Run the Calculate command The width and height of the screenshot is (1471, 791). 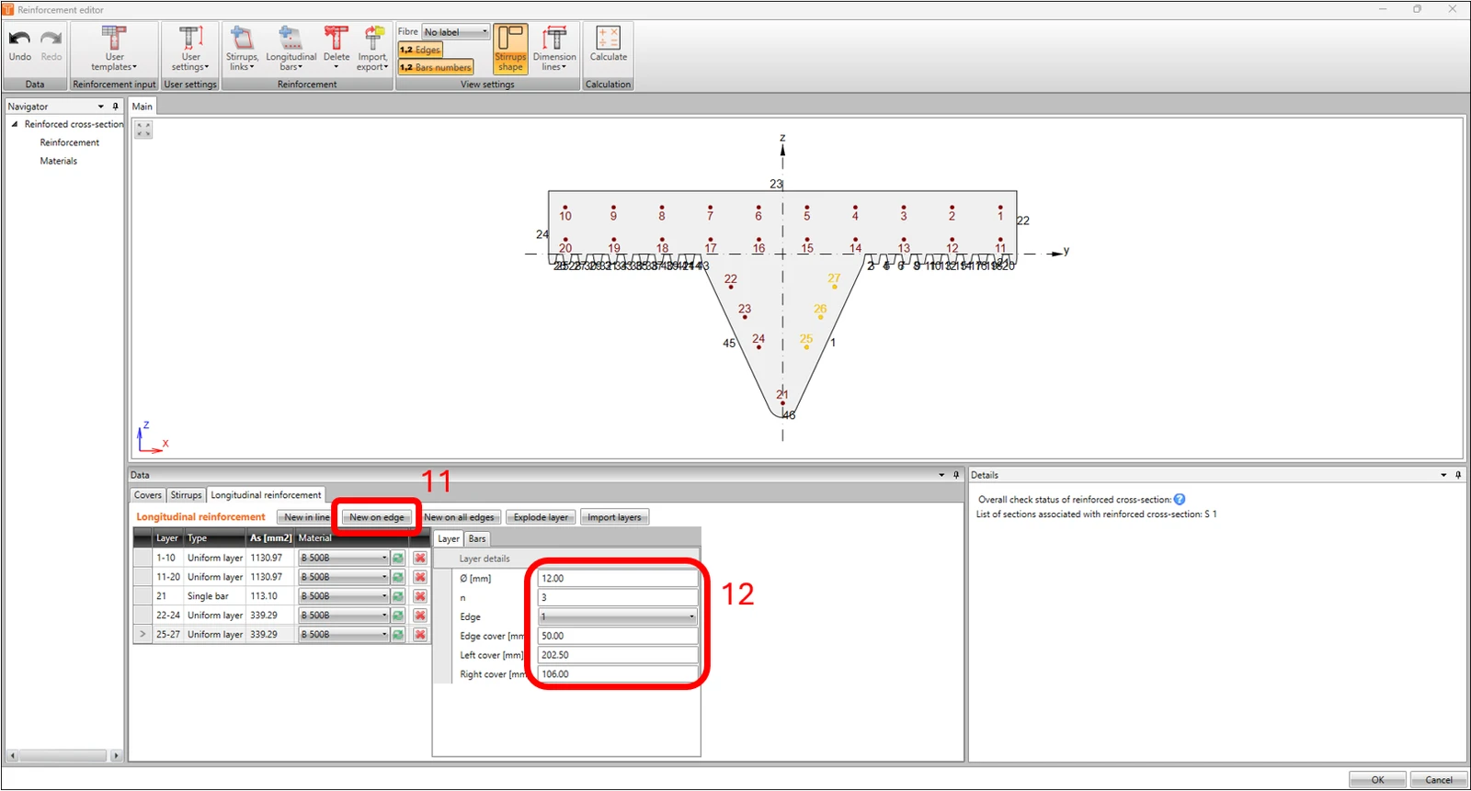point(608,44)
